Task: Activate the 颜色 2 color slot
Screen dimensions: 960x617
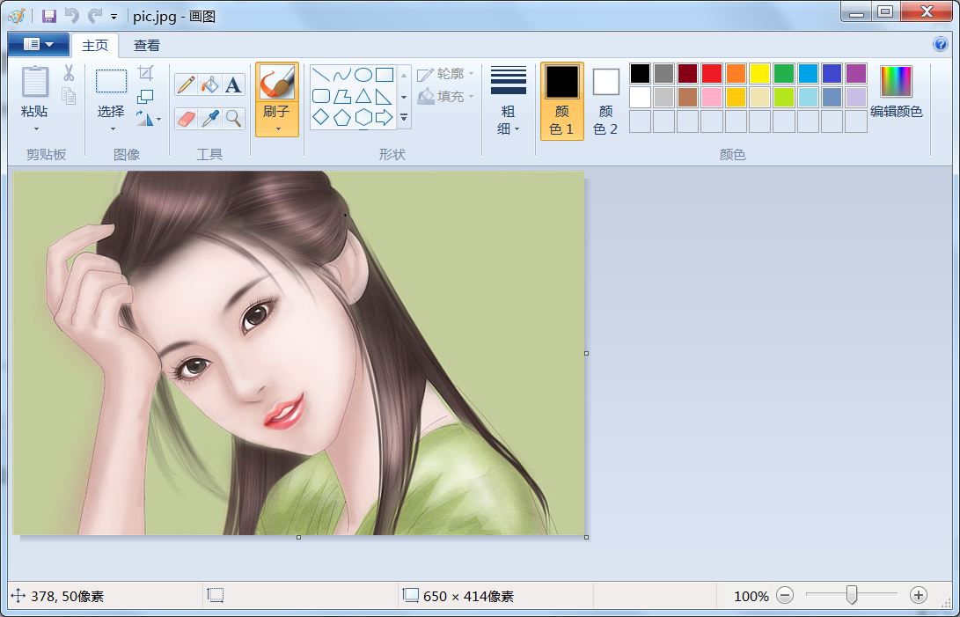Action: (x=605, y=100)
